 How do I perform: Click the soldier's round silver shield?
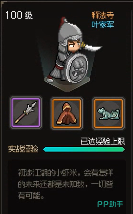coord(77,68)
